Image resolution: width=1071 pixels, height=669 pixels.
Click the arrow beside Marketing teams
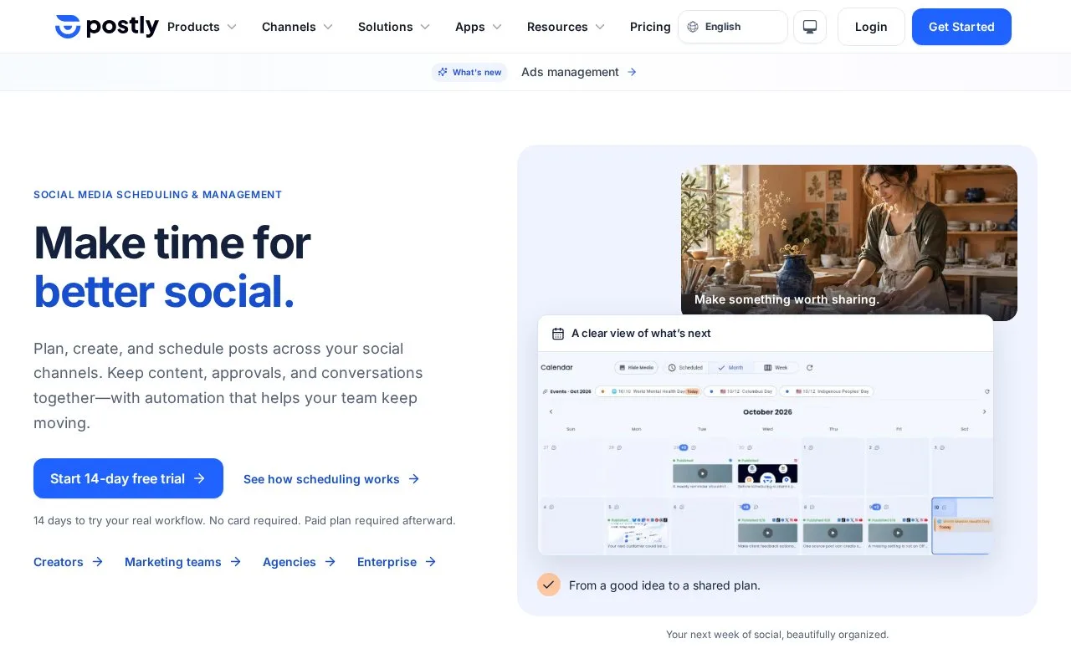[x=235, y=562]
